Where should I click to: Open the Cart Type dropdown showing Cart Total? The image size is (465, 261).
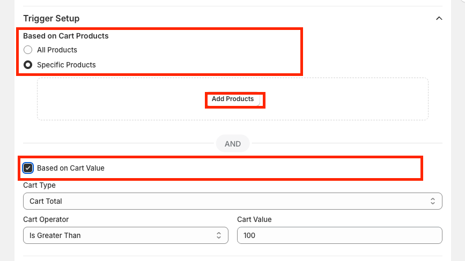[x=225, y=201]
